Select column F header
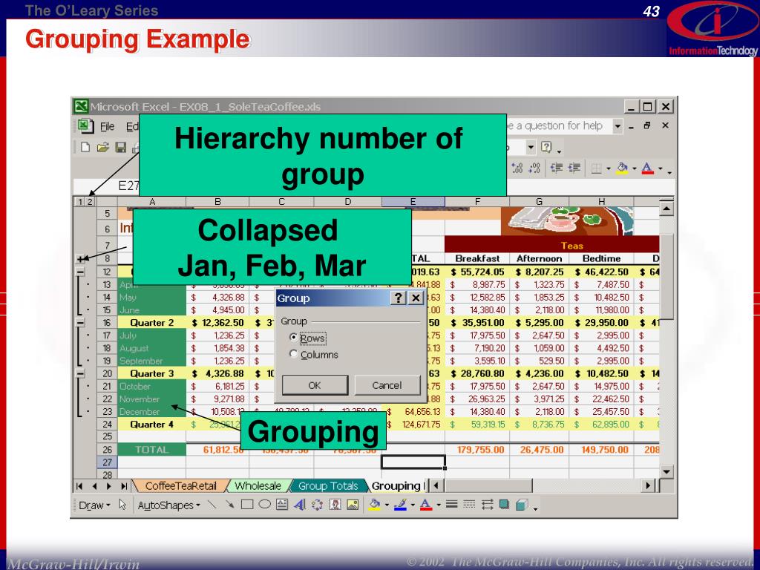 click(x=477, y=202)
